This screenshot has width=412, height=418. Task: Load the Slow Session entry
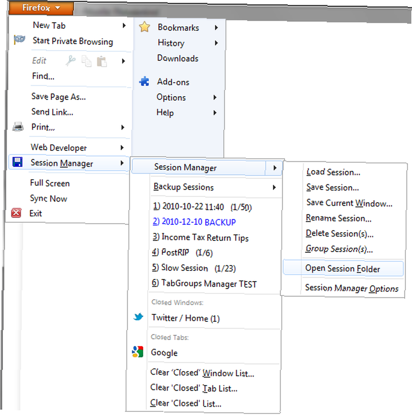(194, 268)
